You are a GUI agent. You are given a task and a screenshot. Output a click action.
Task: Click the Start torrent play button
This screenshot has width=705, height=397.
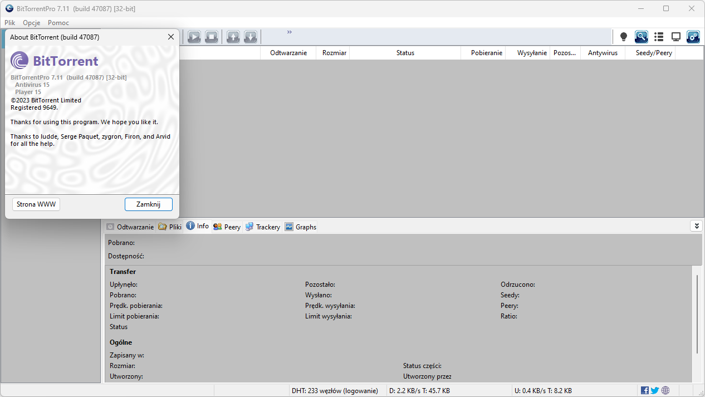(x=194, y=37)
